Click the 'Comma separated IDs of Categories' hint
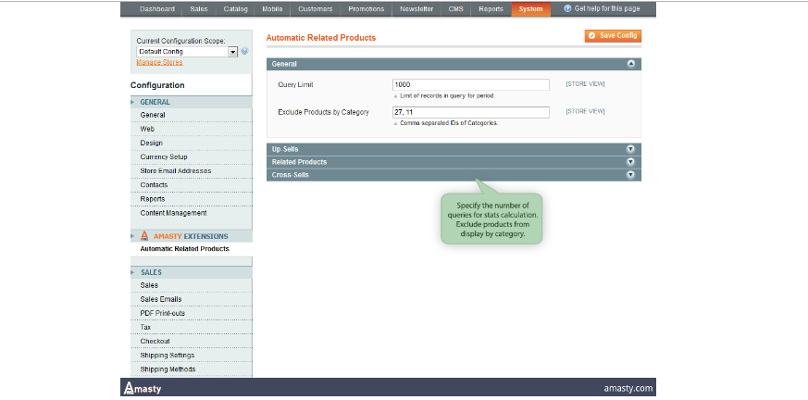The image size is (808, 400). coord(449,123)
